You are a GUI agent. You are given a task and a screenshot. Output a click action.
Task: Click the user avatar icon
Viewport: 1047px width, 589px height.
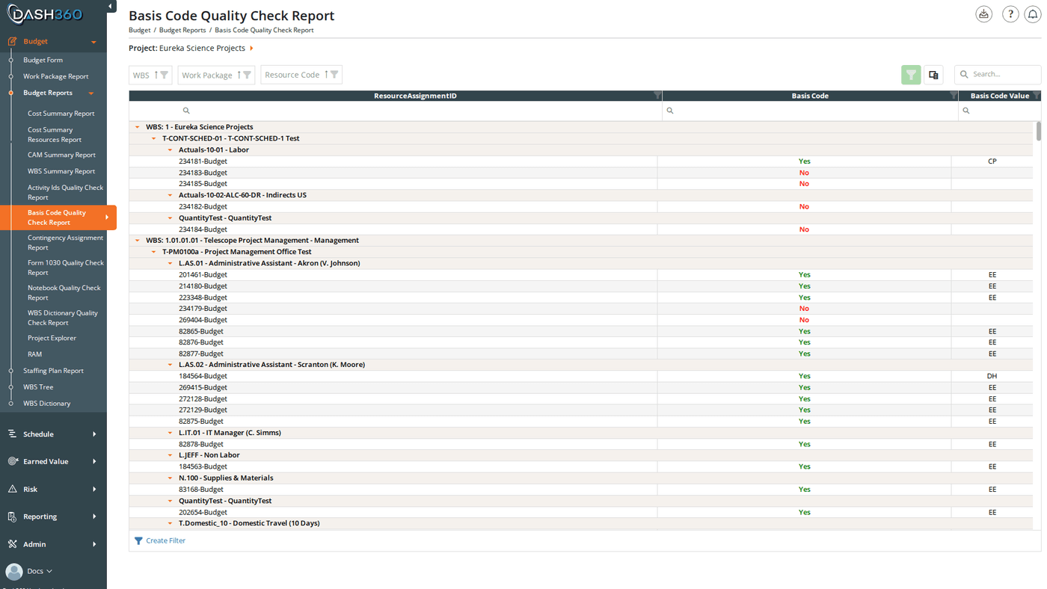[x=13, y=572]
